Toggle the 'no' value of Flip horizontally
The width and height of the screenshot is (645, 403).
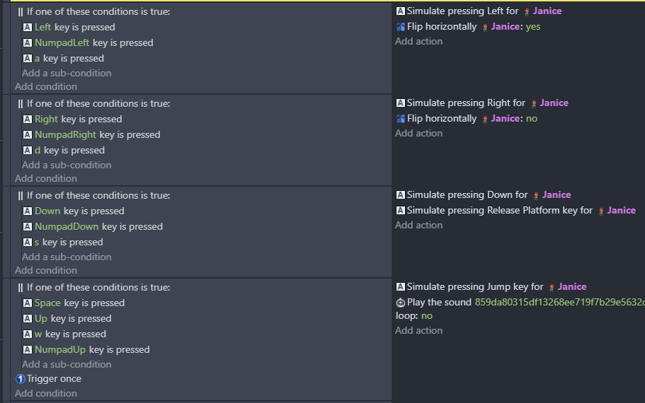tap(532, 119)
